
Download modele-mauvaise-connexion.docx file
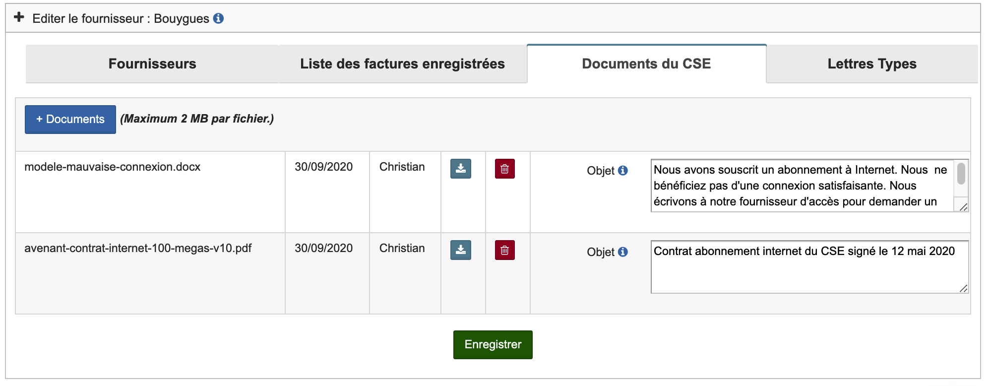tap(460, 169)
